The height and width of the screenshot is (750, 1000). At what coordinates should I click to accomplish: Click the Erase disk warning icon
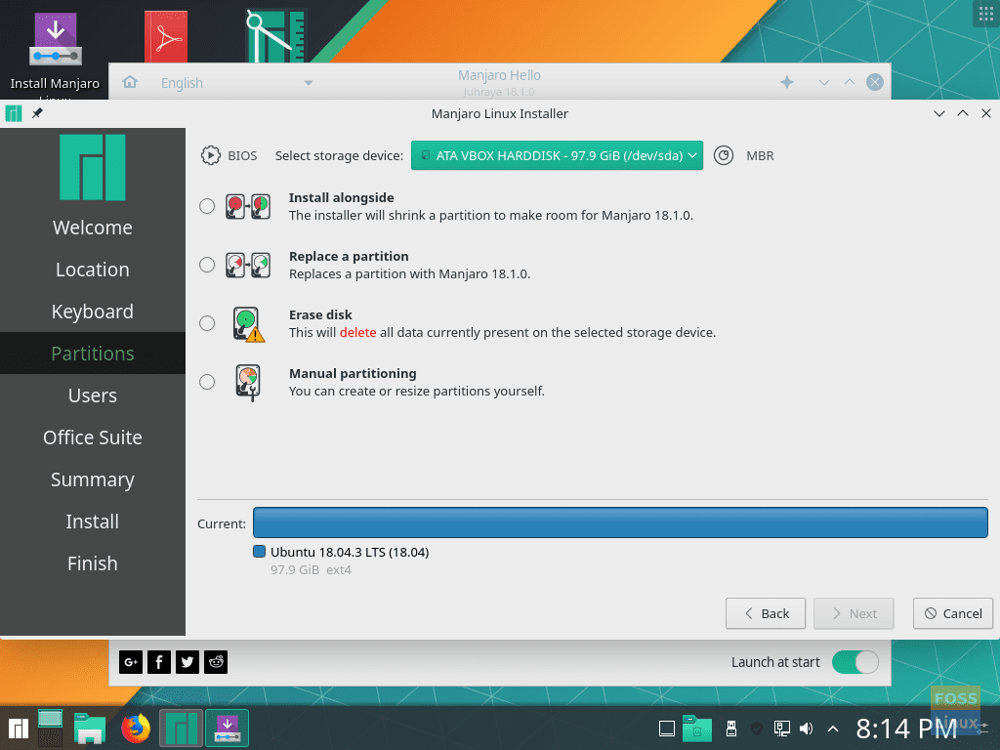pos(247,323)
